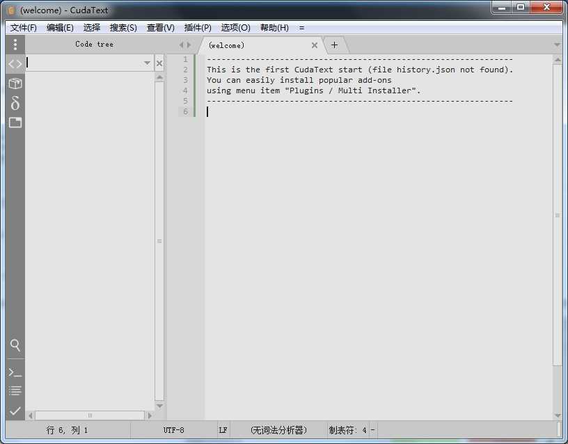The width and height of the screenshot is (568, 444).
Task: Click code tree horizontal scrollbar left arrow
Action: pyautogui.click(x=31, y=415)
